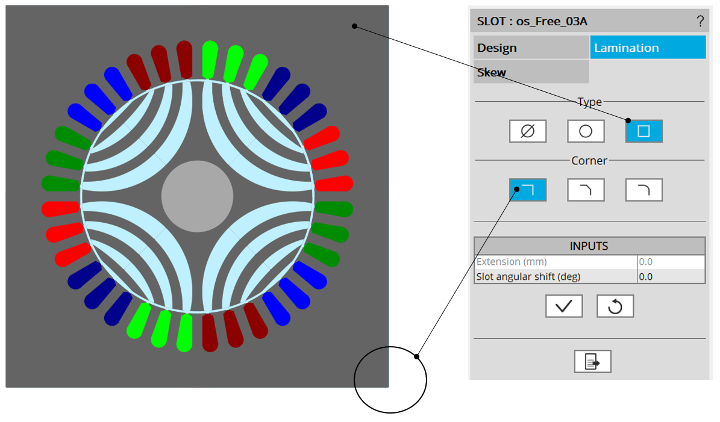
Task: Switch to the Design tab
Action: 531,48
